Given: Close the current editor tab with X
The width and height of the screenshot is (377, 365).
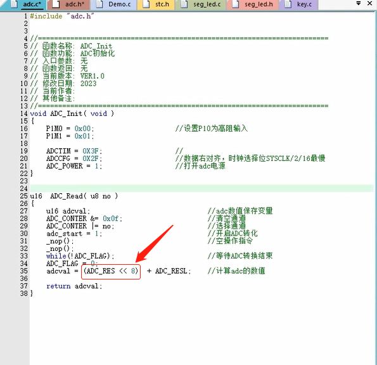Looking at the screenshot, I should pos(370,3).
